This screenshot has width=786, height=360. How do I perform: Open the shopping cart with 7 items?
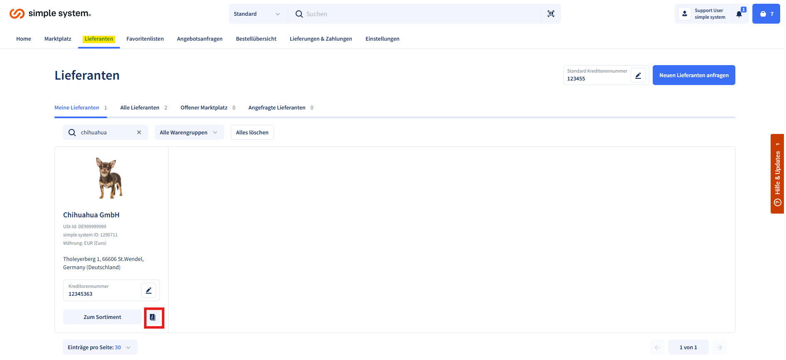point(766,14)
